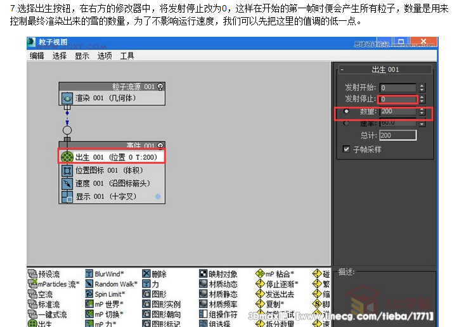452x327 pixels.
Task: Click the 渲染 001 operator icon toggle
Action: click(x=67, y=98)
